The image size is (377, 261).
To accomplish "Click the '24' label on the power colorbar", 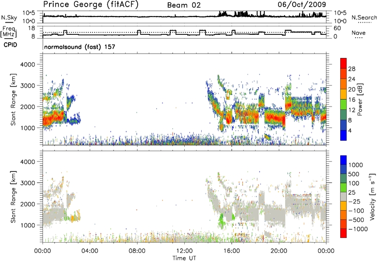I will click(352, 79).
